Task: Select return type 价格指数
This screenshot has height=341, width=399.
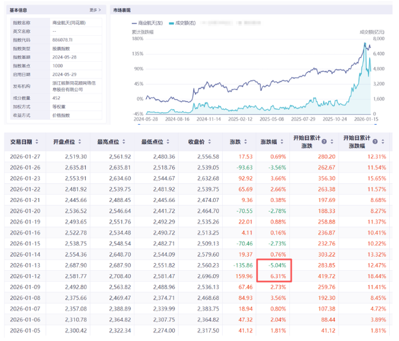Action: tap(61, 116)
